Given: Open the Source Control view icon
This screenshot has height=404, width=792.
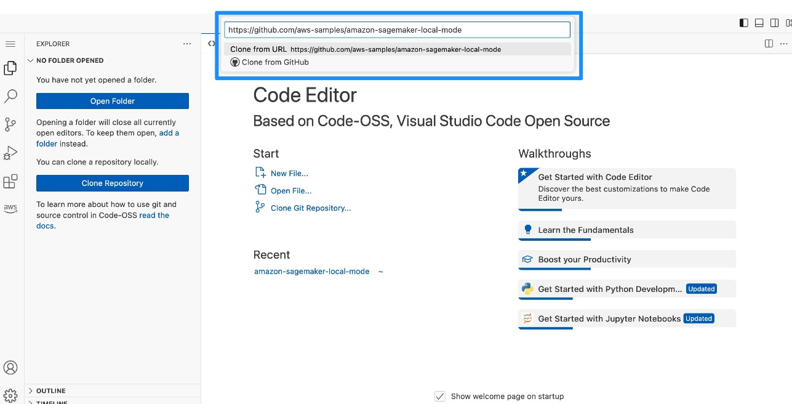Looking at the screenshot, I should click(x=10, y=125).
